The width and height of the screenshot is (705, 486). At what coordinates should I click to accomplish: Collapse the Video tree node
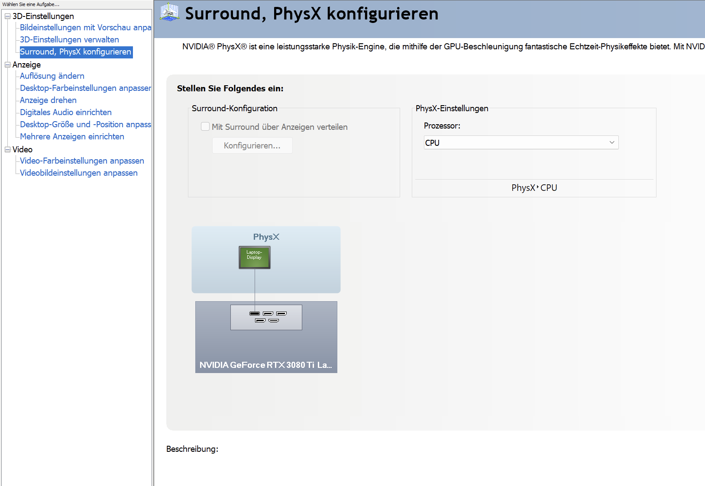tap(7, 149)
